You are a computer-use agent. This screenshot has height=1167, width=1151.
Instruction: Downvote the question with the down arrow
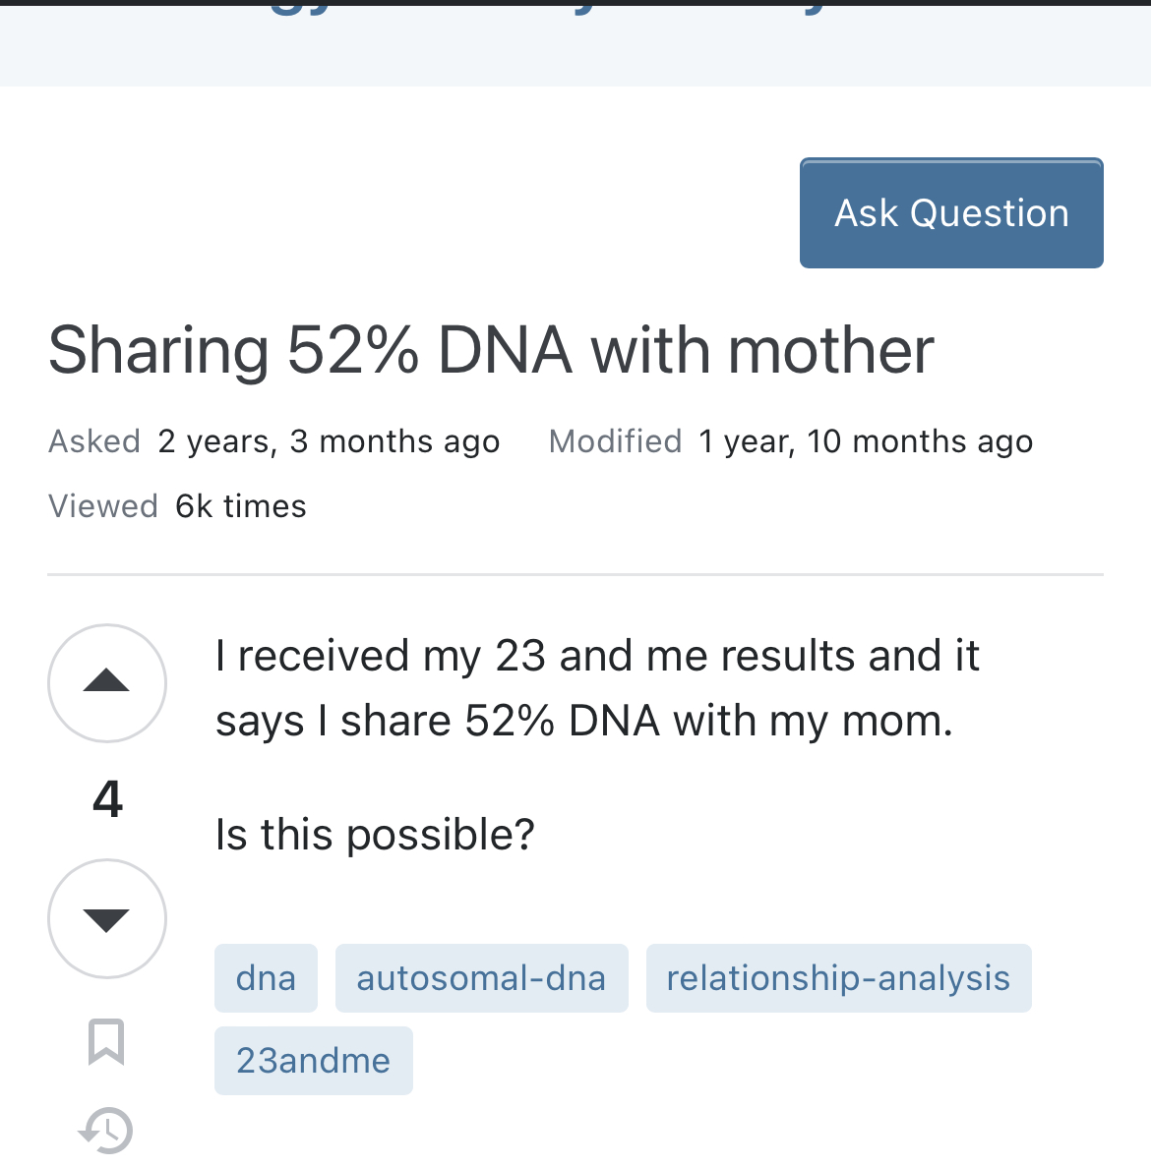tap(106, 918)
